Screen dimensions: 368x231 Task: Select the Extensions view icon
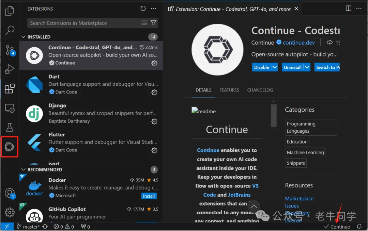pyautogui.click(x=10, y=88)
